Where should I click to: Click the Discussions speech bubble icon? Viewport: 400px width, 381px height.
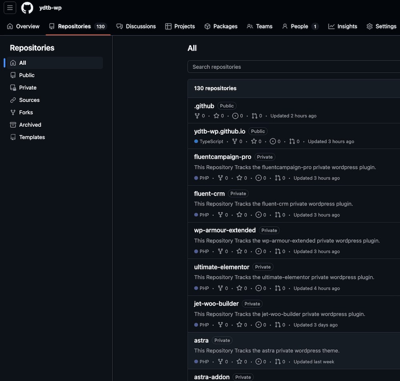click(x=120, y=26)
